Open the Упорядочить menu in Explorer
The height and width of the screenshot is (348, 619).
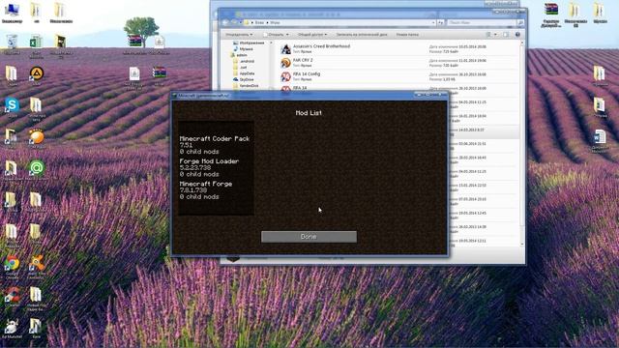[239, 35]
